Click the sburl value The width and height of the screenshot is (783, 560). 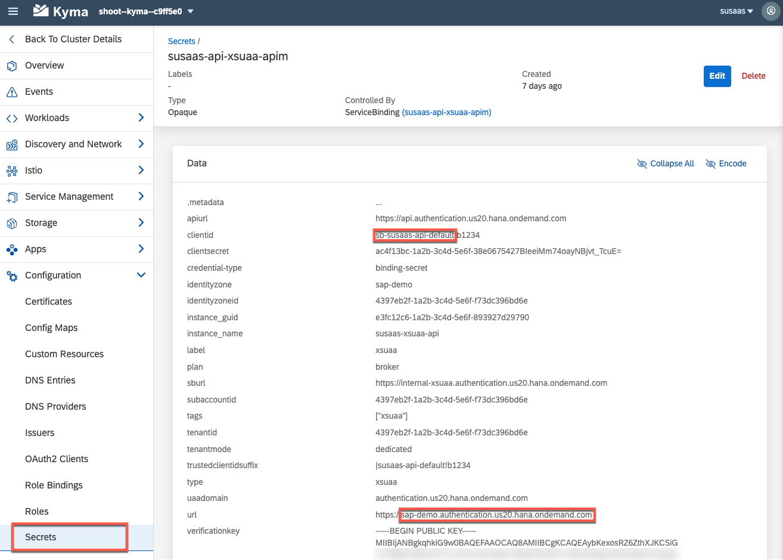(x=491, y=383)
